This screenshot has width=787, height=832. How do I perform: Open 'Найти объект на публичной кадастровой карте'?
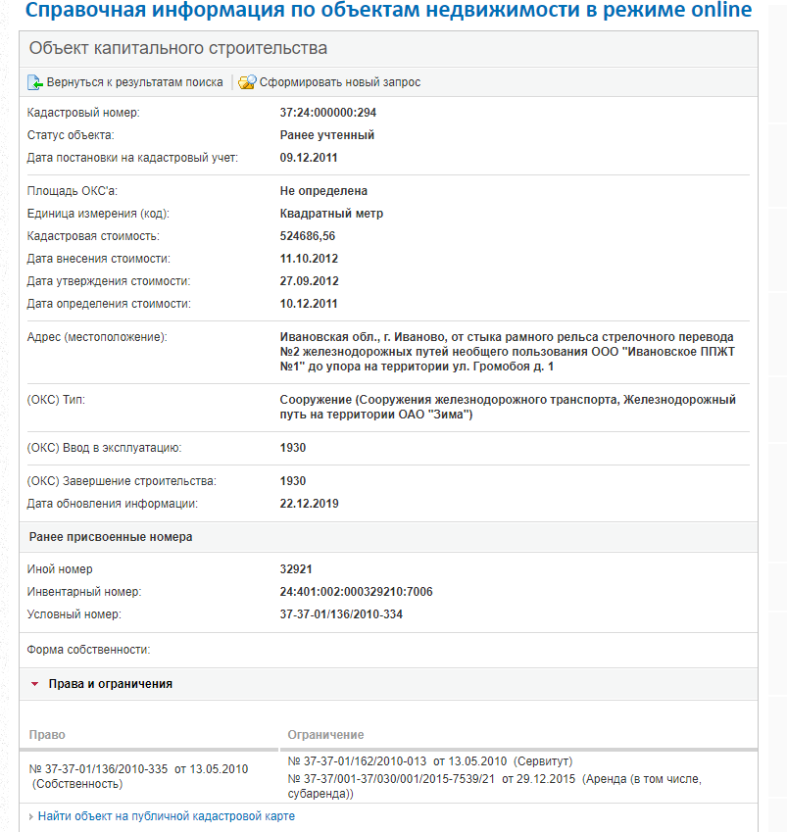[166, 816]
